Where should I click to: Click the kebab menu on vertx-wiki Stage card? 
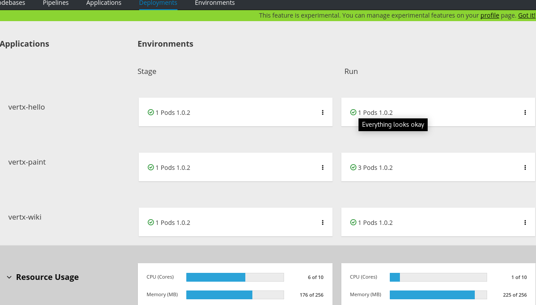coord(323,222)
